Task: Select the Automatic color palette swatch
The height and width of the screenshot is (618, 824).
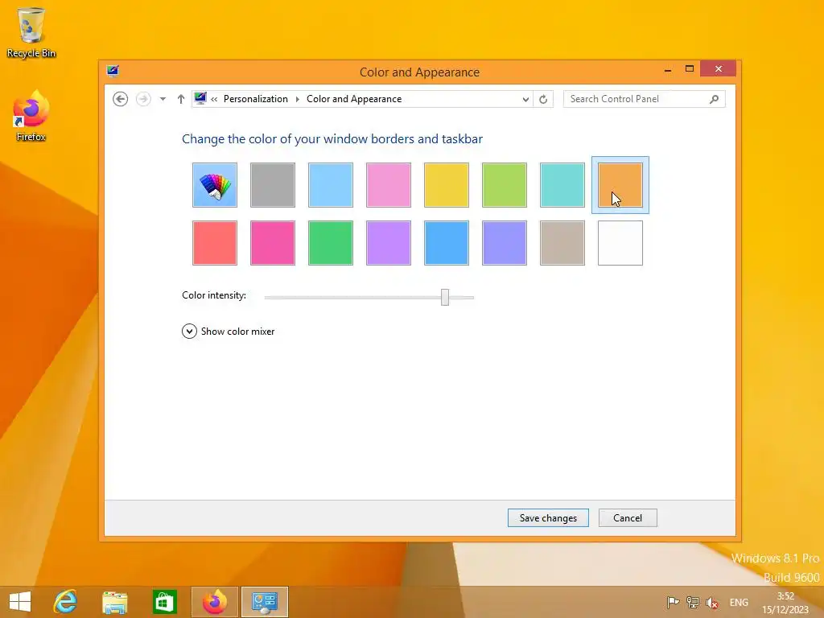Action: tap(214, 185)
